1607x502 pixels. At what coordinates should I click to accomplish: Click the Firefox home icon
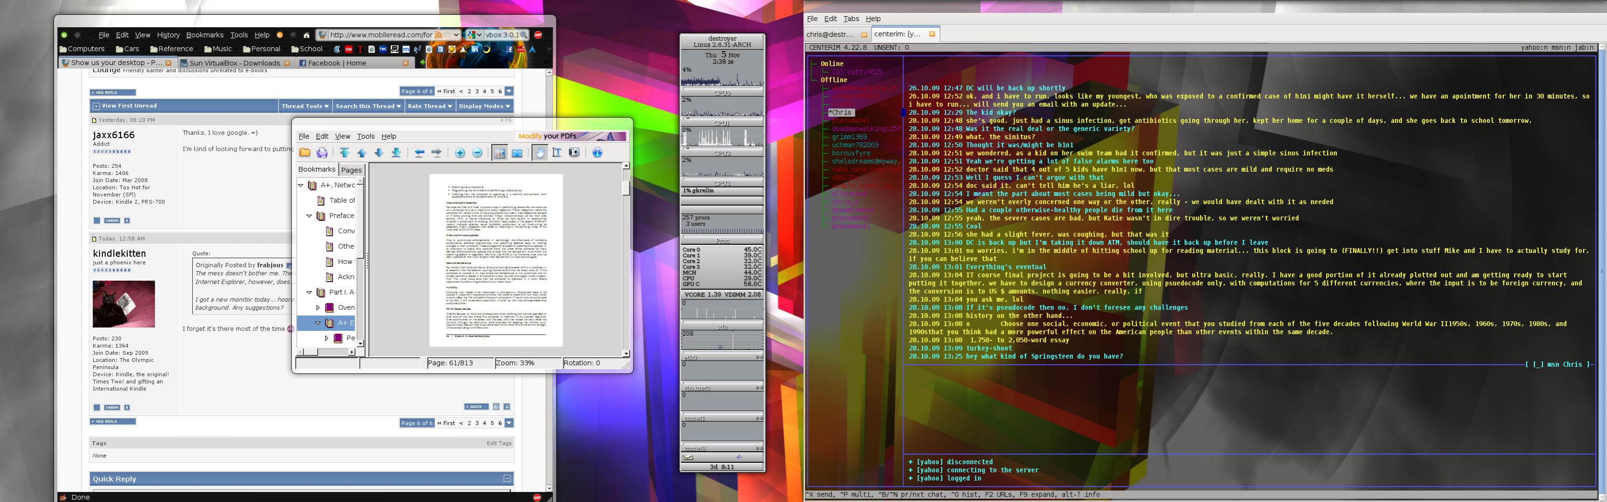(x=308, y=35)
